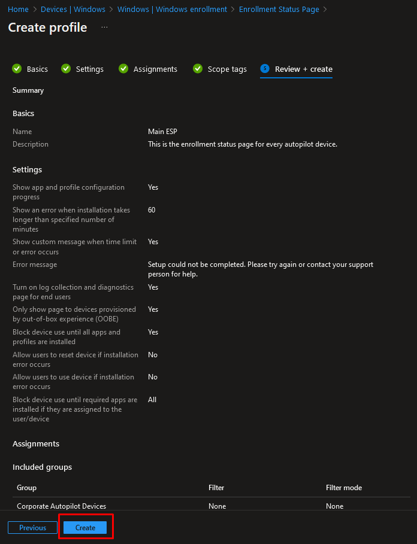Open the Assignments step tab

pos(155,69)
